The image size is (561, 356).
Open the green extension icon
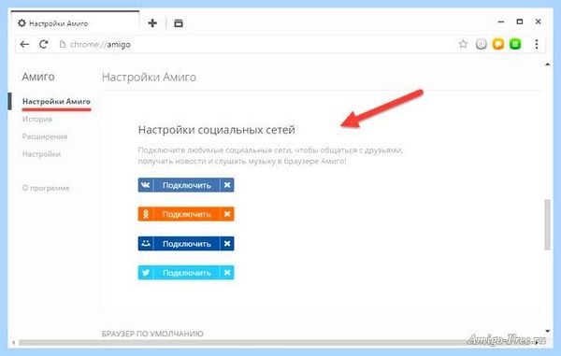click(515, 44)
